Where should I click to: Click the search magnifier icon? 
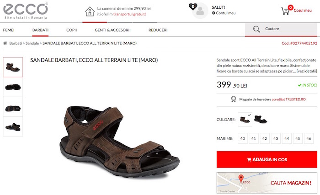(x=256, y=29)
